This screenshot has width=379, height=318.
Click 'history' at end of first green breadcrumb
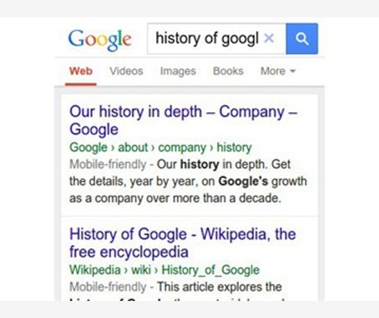tap(234, 148)
